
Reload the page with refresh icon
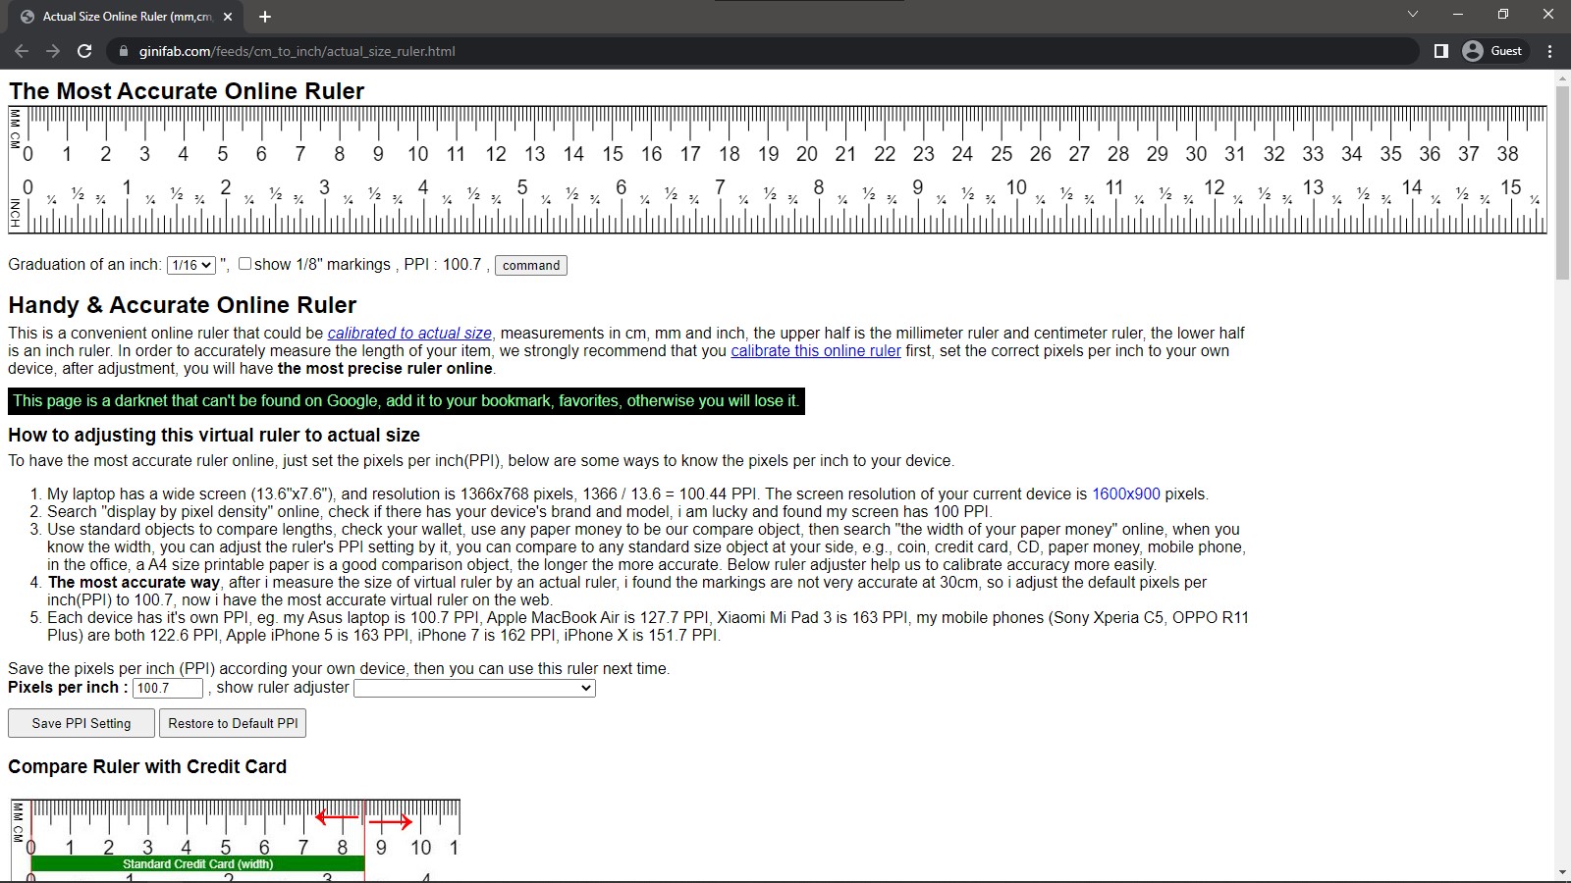(85, 51)
